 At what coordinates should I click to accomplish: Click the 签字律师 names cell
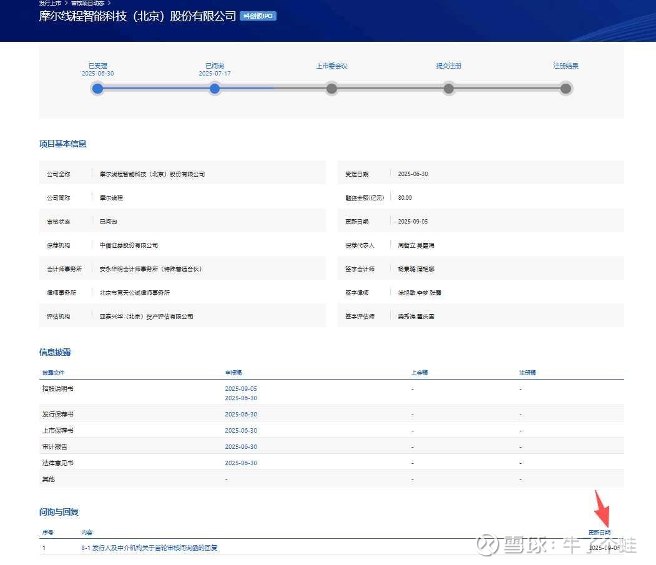point(419,293)
